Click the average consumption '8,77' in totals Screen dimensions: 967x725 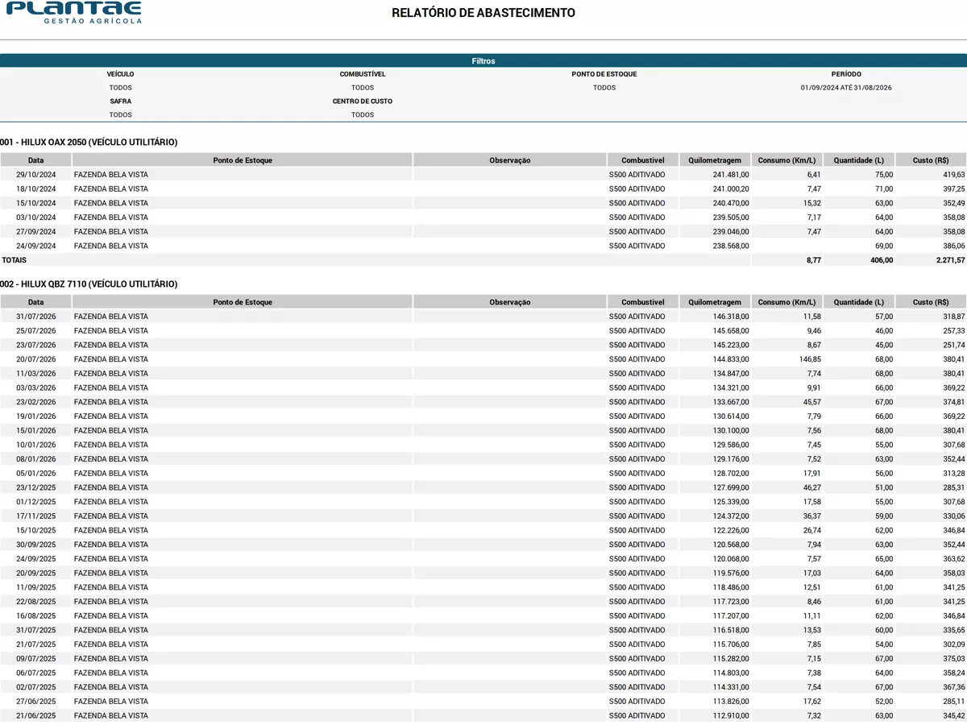813,260
